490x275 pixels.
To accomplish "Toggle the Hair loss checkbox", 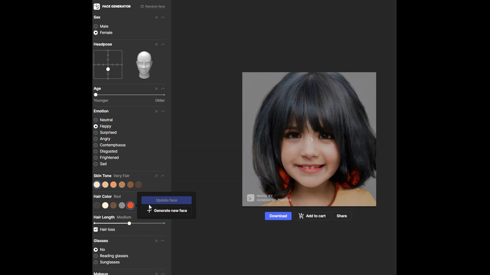I will click(96, 230).
